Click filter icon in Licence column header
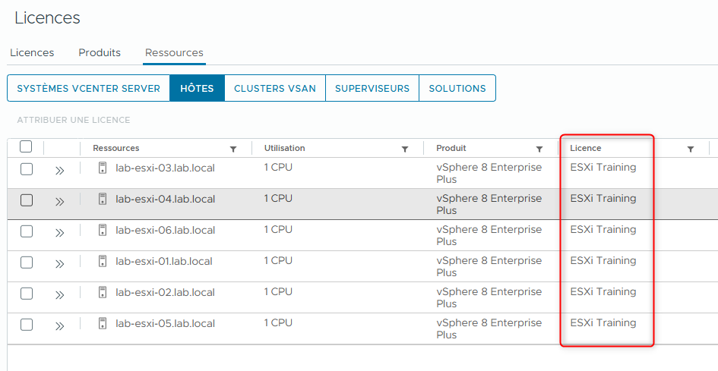Screen dimensions: 718x371 (x=690, y=149)
